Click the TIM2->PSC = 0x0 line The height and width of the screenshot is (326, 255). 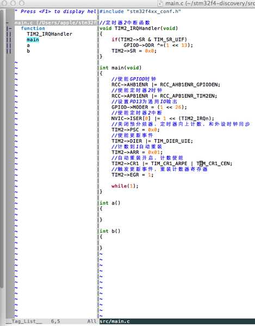tap(135, 130)
